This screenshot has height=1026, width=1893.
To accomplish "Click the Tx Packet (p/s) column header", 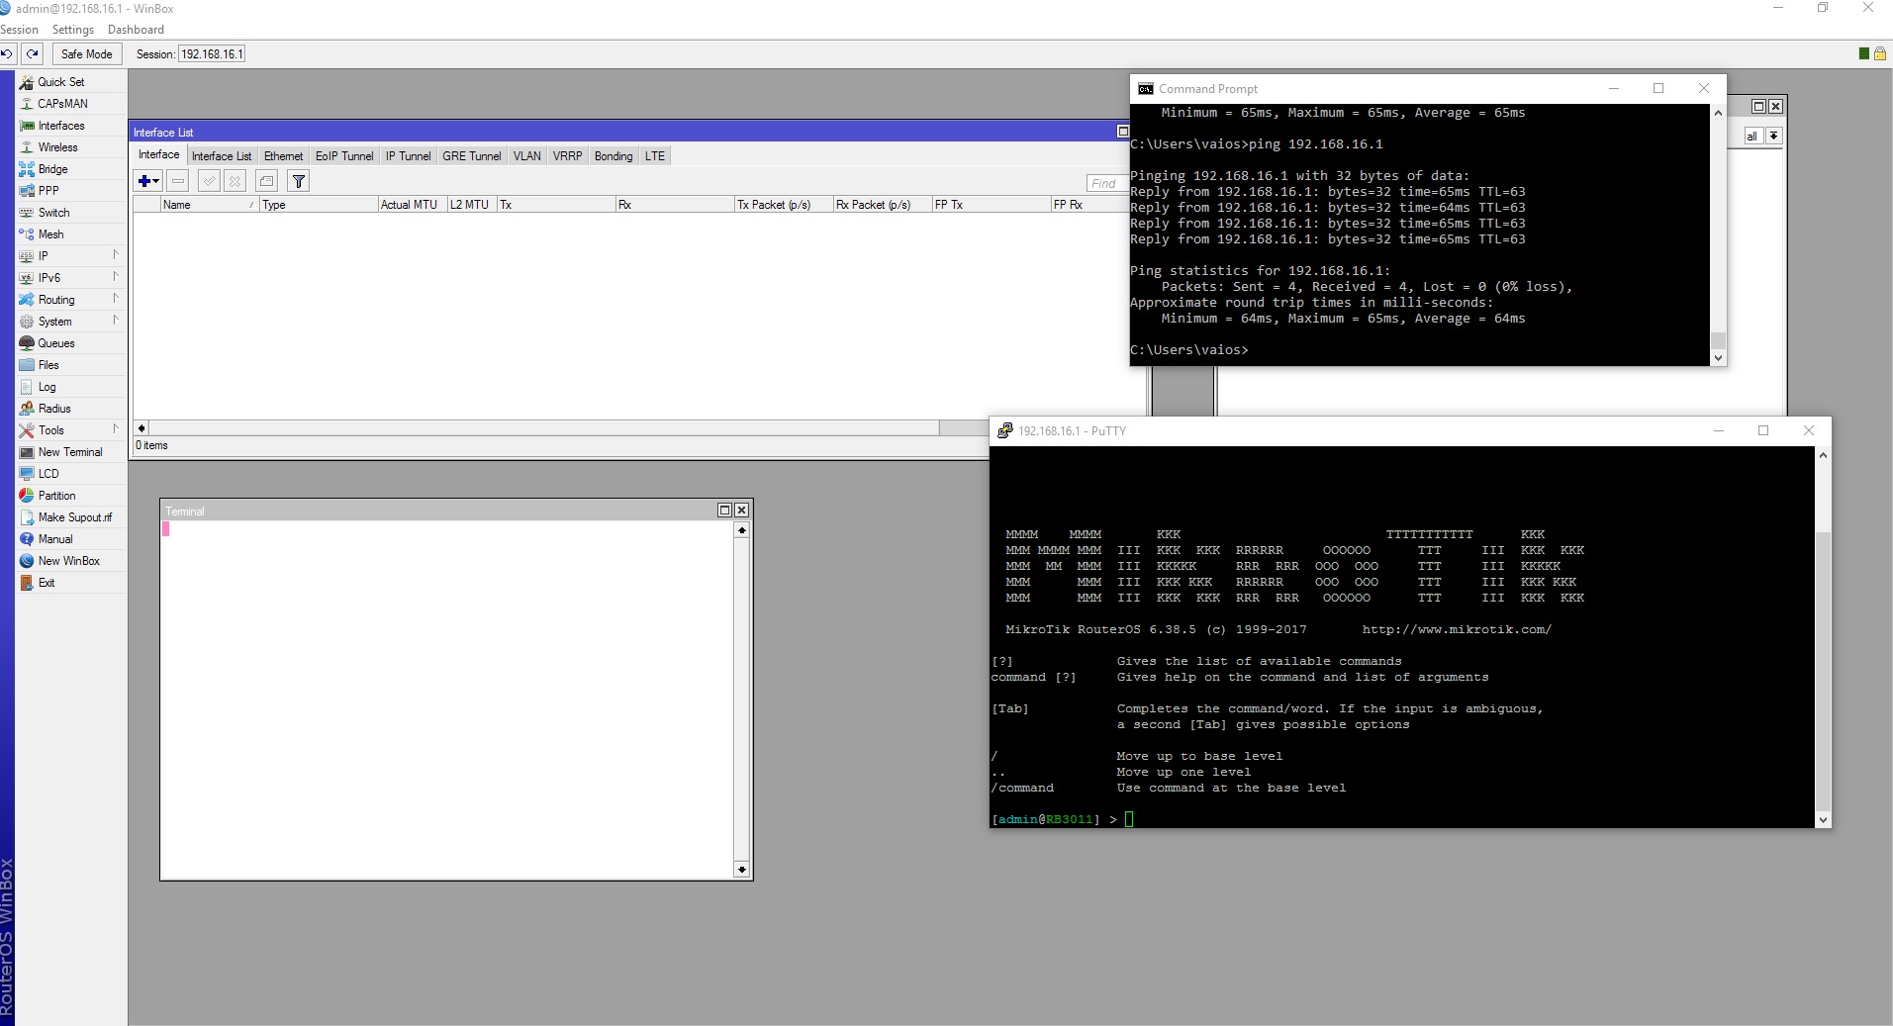I will tap(783, 205).
